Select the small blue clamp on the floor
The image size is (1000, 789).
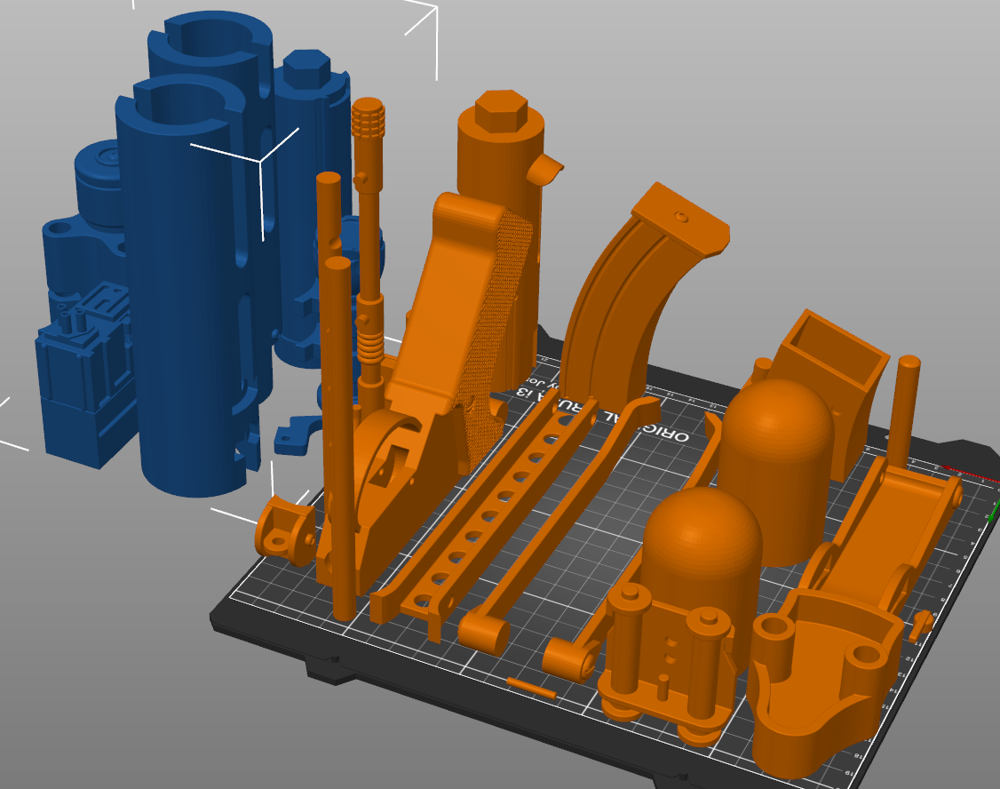(x=298, y=435)
